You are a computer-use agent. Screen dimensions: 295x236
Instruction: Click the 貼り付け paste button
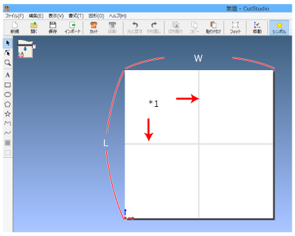pos(213,28)
